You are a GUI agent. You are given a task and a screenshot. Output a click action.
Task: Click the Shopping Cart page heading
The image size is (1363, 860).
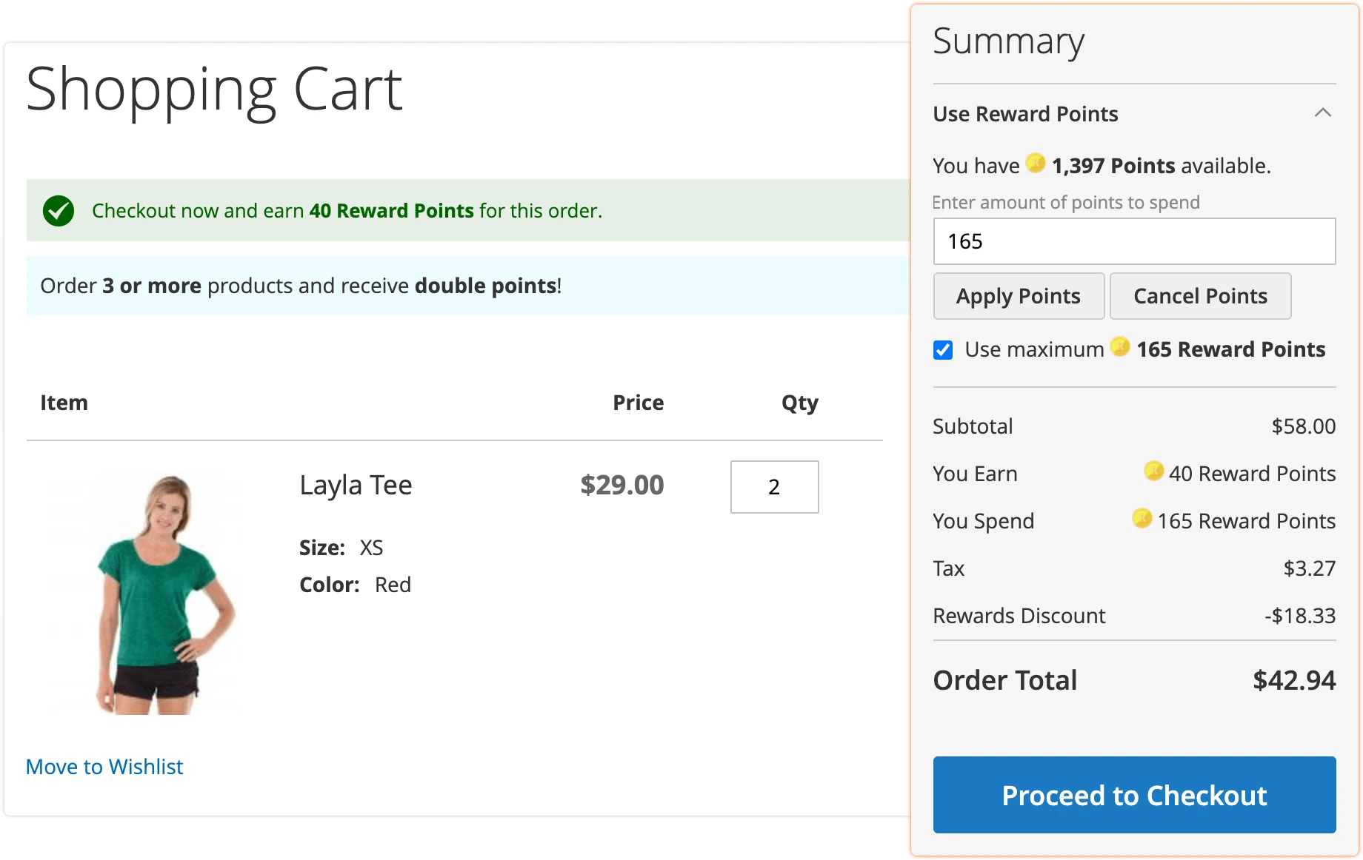pos(215,89)
